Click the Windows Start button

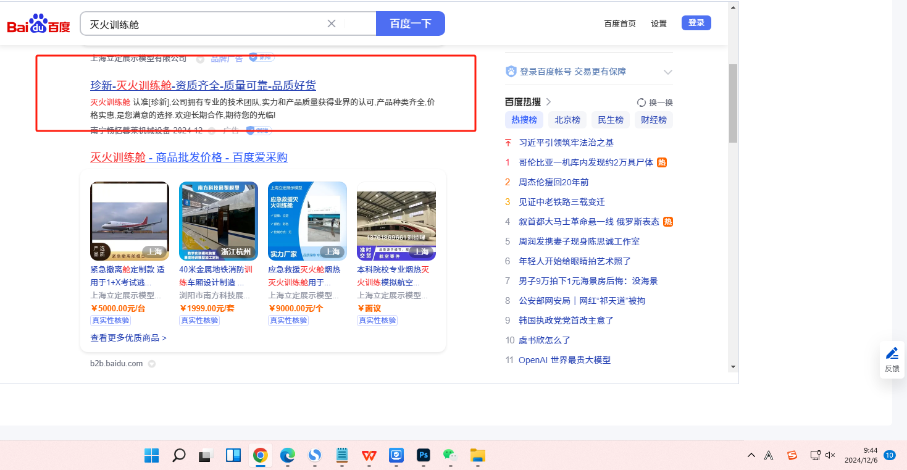click(151, 456)
